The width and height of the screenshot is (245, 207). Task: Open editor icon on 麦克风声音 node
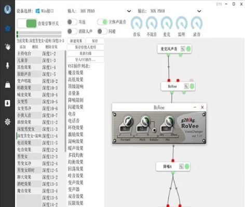(x=183, y=49)
